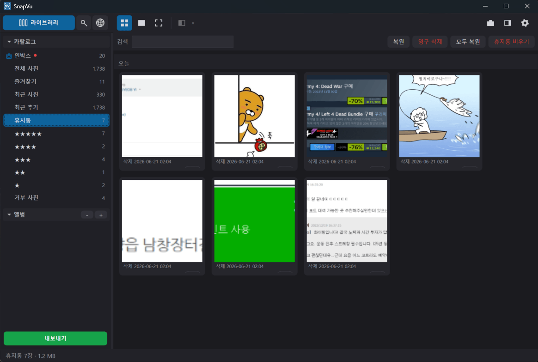
Task: Select the mostly white first thumbnail
Action: coord(162,116)
